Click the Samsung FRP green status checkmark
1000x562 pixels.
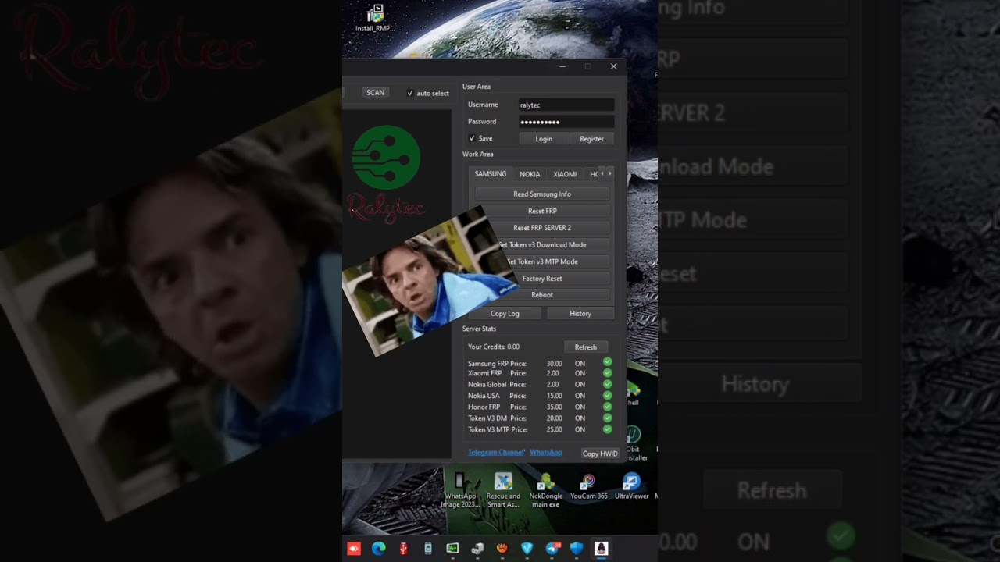click(607, 363)
